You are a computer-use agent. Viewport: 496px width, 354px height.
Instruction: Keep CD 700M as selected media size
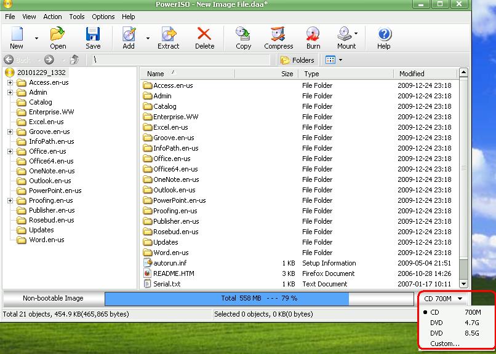click(438, 312)
